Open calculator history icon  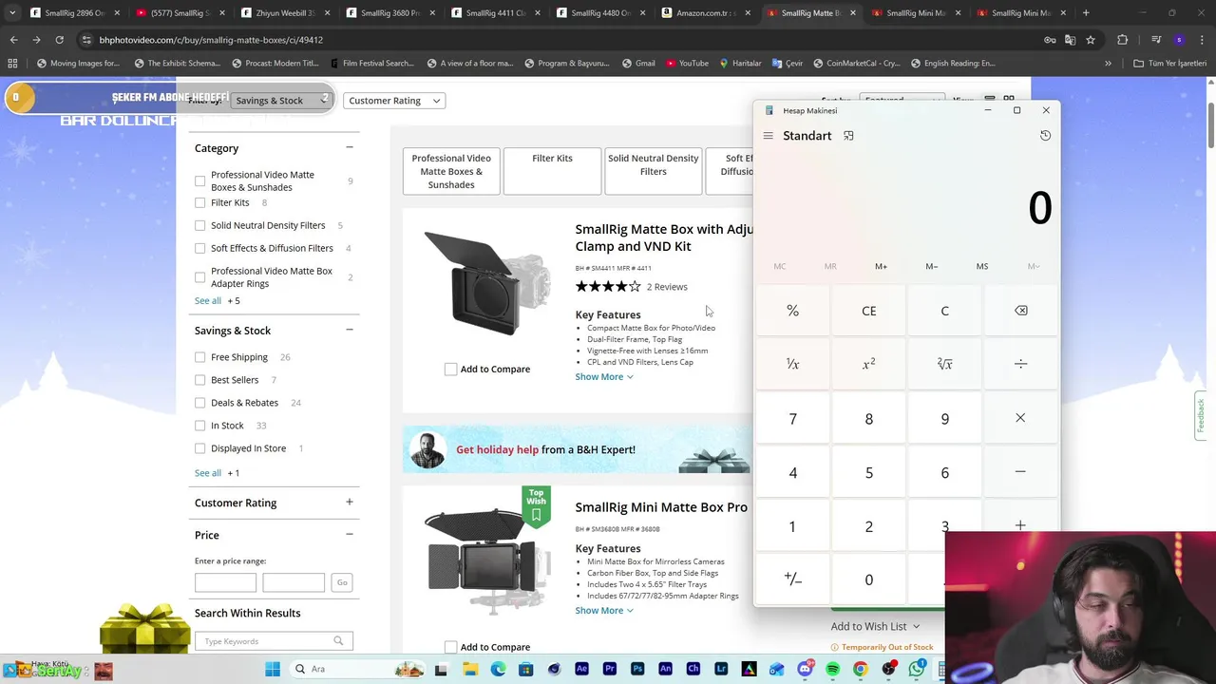tap(1045, 136)
